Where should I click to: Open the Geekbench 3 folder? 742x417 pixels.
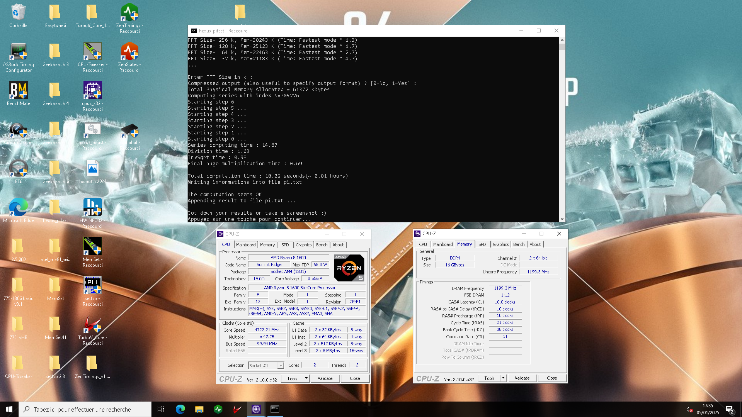pos(55,55)
